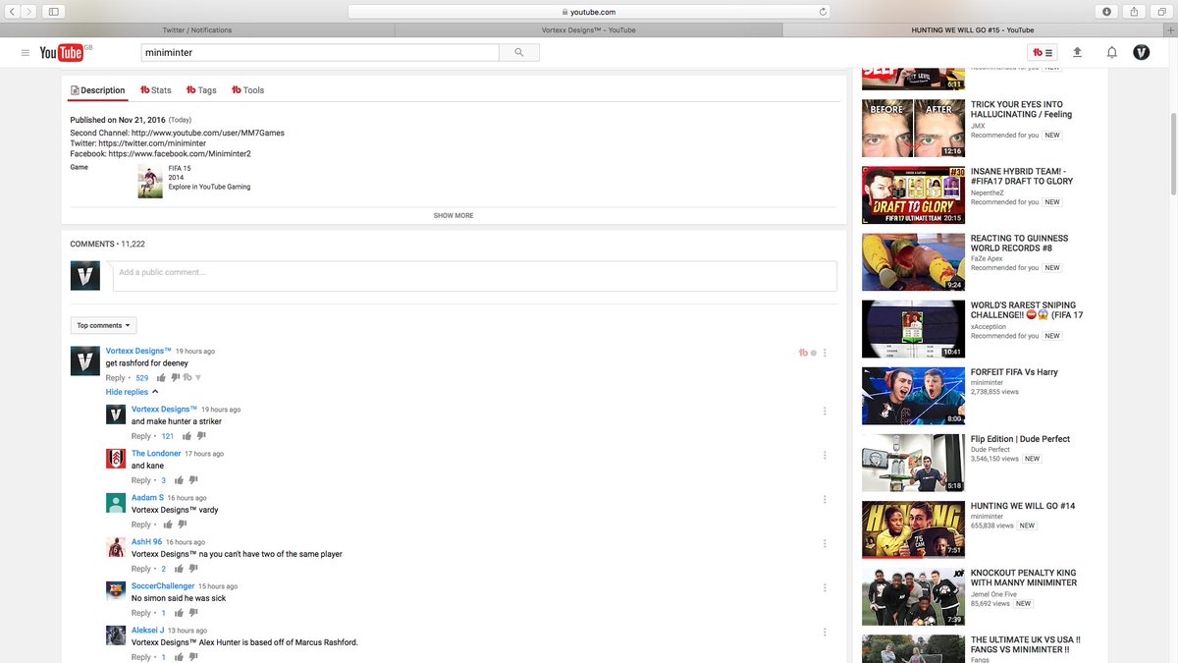Like the 'and kane' reply
The image size is (1178, 663).
click(x=179, y=479)
